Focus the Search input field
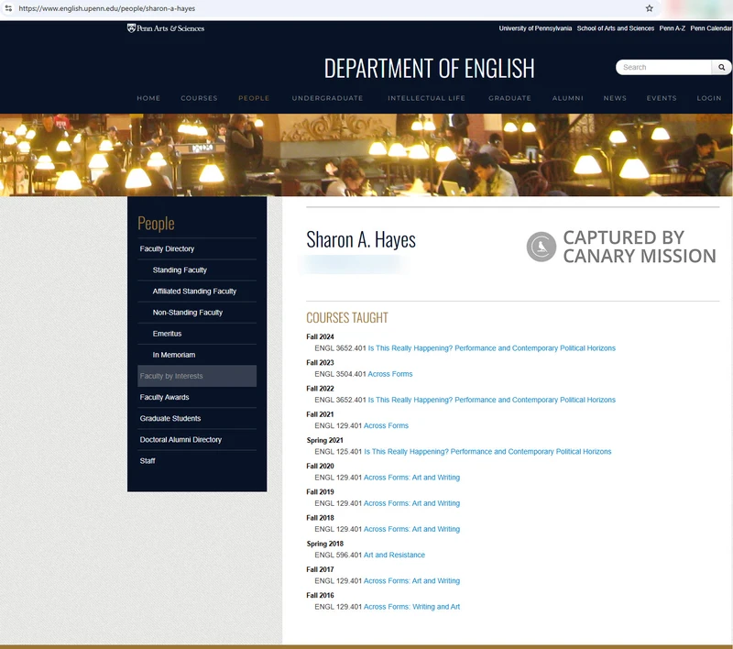 pyautogui.click(x=663, y=67)
